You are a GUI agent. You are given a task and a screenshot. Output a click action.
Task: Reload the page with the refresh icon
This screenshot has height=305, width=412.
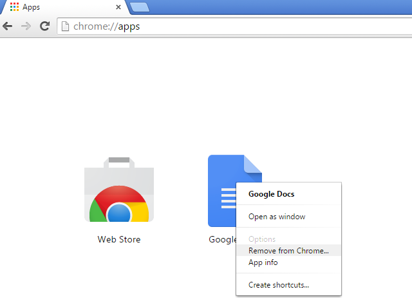click(x=44, y=26)
